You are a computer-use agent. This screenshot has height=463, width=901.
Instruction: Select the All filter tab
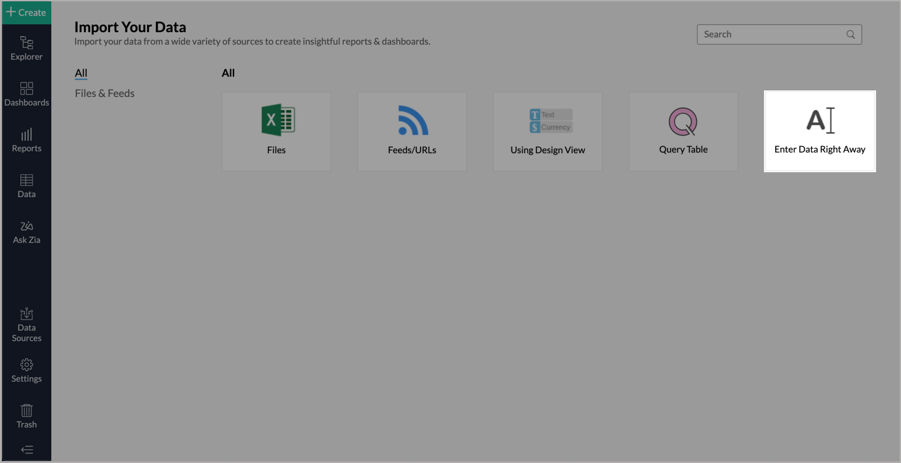point(80,72)
